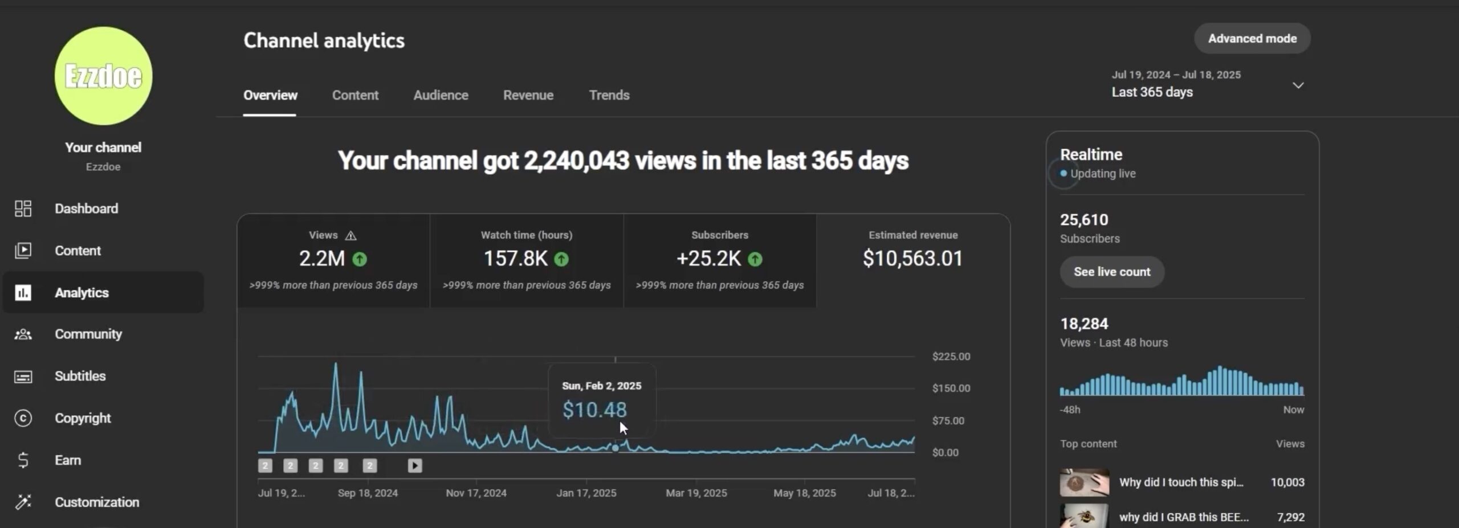
Task: Open the Dashboard icon in sidebar
Action: pos(23,208)
